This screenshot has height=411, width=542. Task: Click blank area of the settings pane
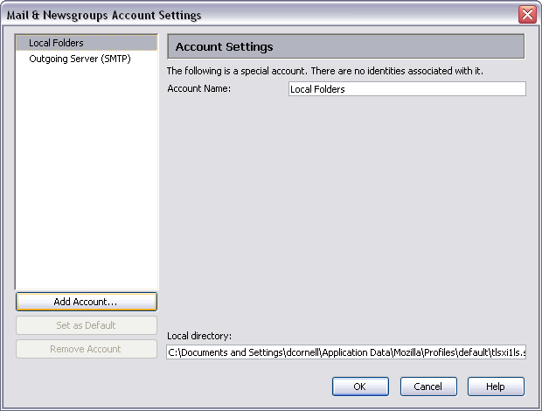pos(345,210)
